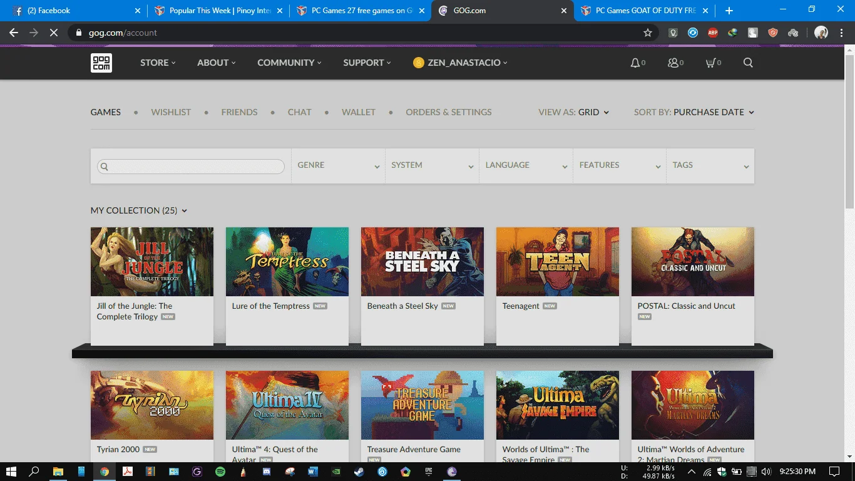
Task: Open the Tyrian 2000 game cover
Action: pyautogui.click(x=152, y=405)
